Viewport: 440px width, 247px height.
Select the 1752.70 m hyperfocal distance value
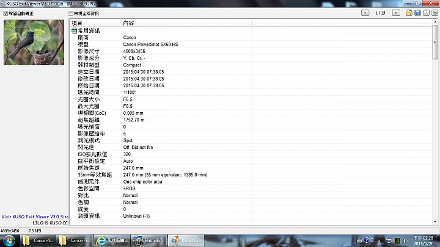(x=134, y=120)
